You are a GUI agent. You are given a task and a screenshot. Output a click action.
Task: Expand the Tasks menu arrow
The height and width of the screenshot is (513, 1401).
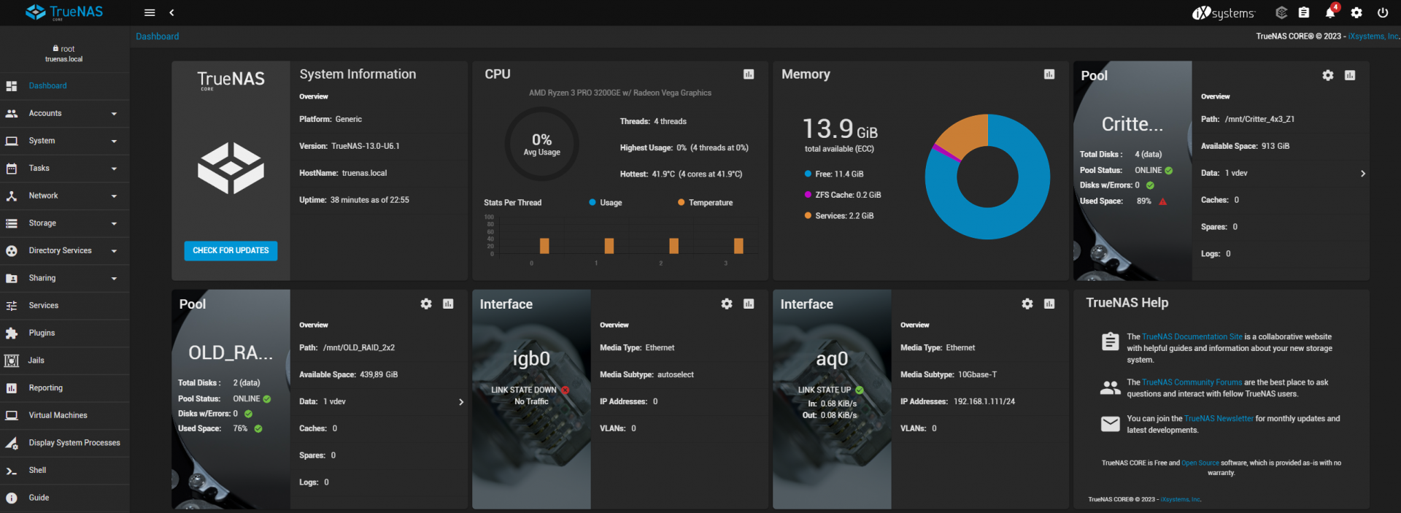[114, 169]
